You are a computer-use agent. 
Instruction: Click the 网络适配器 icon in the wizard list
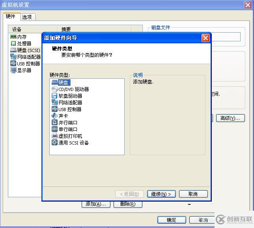click(x=55, y=102)
